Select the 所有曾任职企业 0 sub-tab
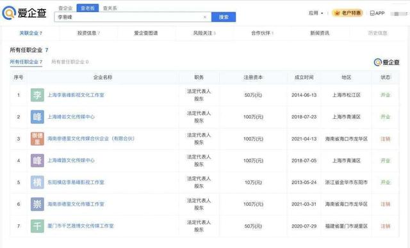The width and height of the screenshot is (410, 248). 70,62
